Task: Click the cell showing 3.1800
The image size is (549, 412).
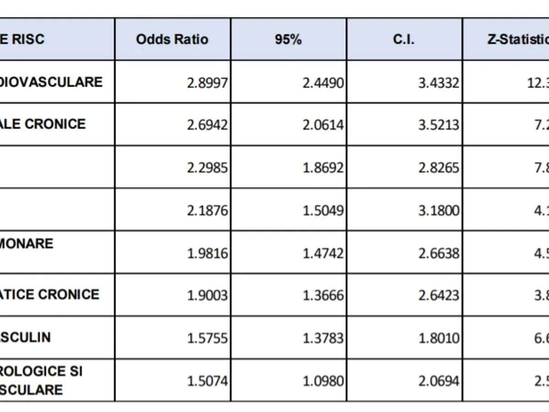Action: point(439,211)
